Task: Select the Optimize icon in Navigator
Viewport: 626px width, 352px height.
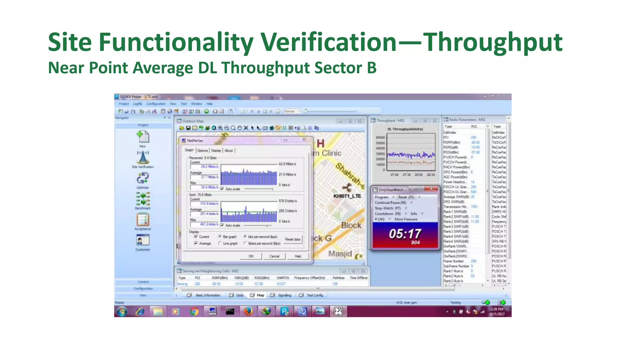Action: click(143, 178)
